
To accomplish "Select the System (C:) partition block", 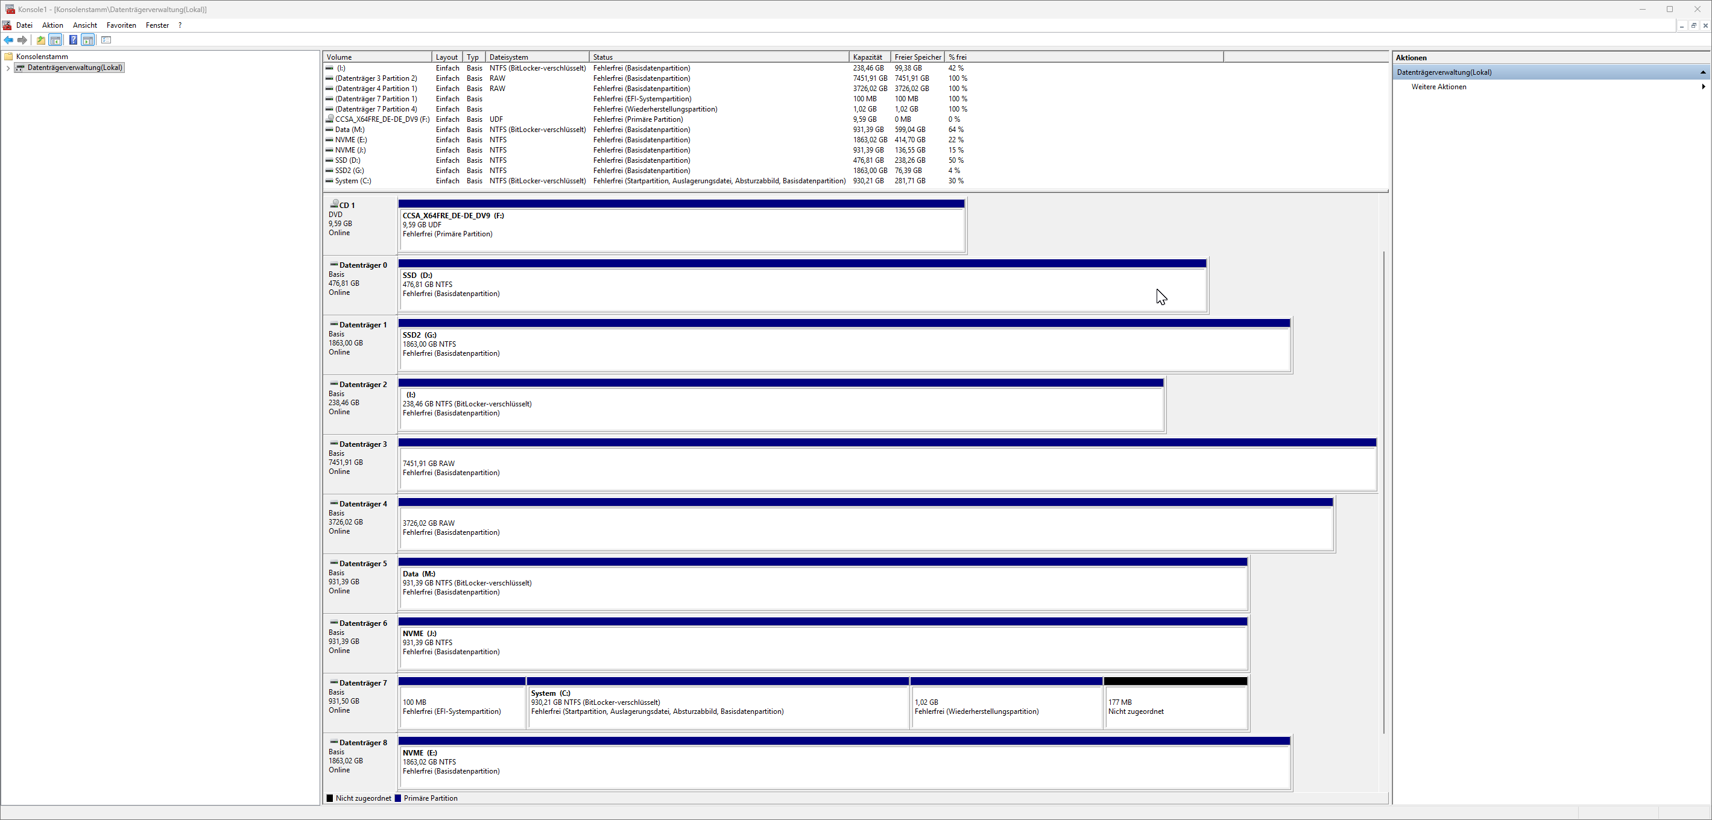I will click(718, 703).
